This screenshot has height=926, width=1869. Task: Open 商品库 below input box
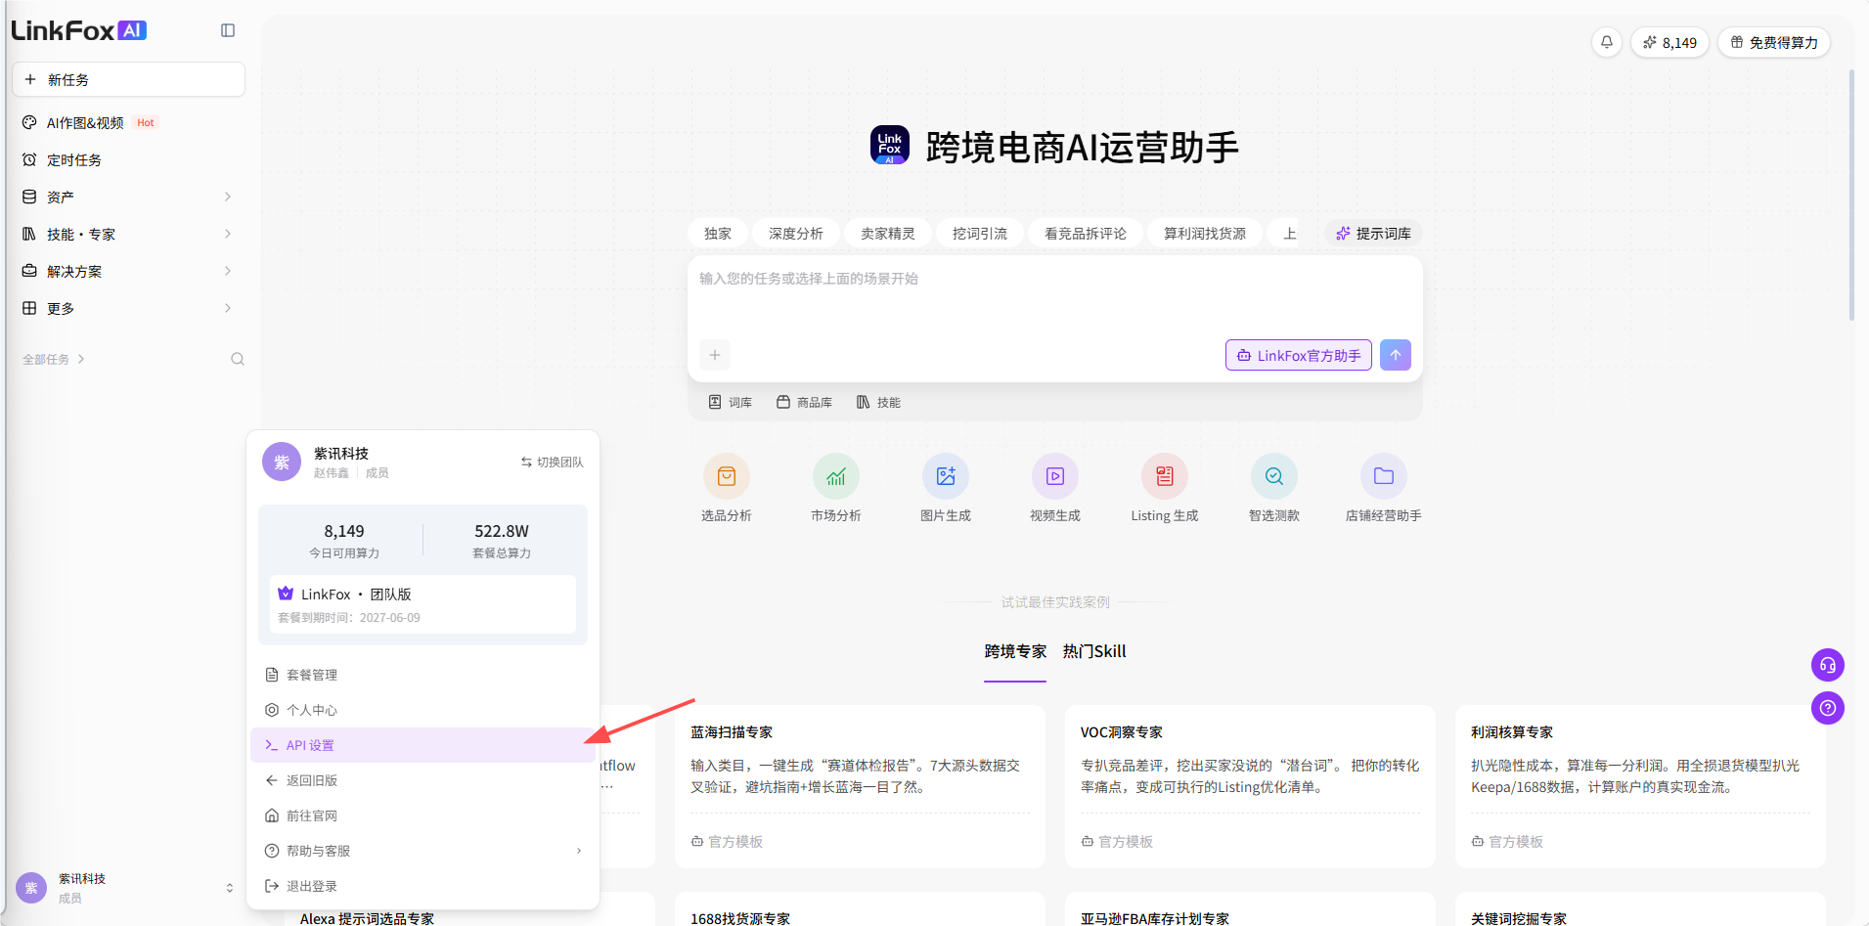click(x=805, y=402)
